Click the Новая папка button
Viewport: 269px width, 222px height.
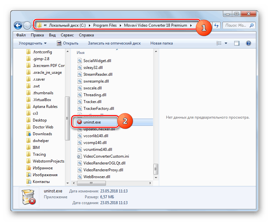(x=161, y=43)
